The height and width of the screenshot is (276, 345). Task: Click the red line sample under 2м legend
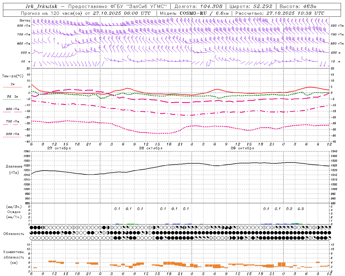click(x=12, y=87)
